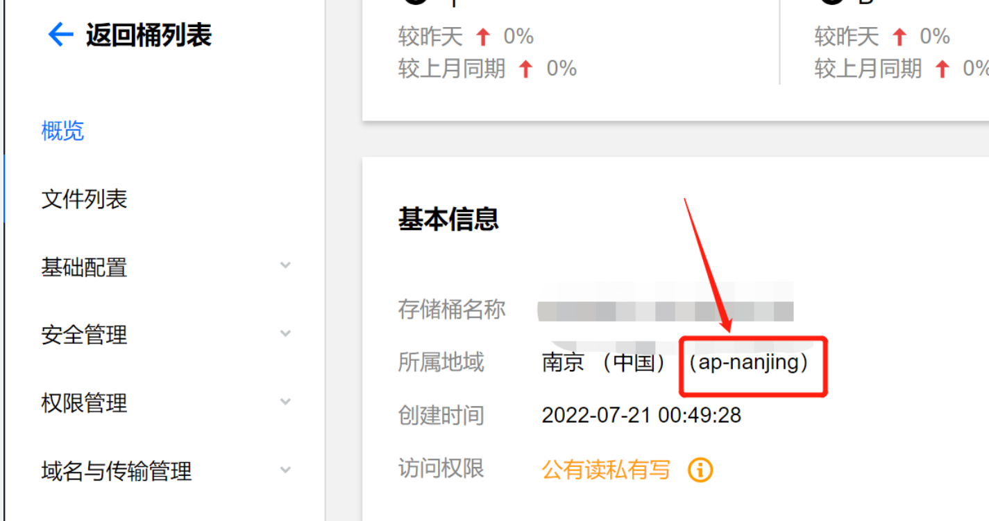The image size is (989, 521).
Task: Click the 公有读私有写 access permission link
Action: click(x=606, y=470)
